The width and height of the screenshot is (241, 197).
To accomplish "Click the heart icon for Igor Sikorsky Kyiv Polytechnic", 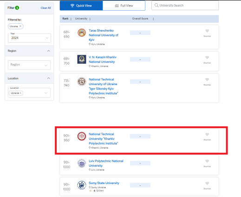I will click(x=207, y=79).
